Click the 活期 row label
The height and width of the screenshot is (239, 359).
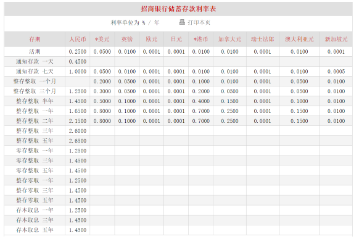pyautogui.click(x=35, y=51)
